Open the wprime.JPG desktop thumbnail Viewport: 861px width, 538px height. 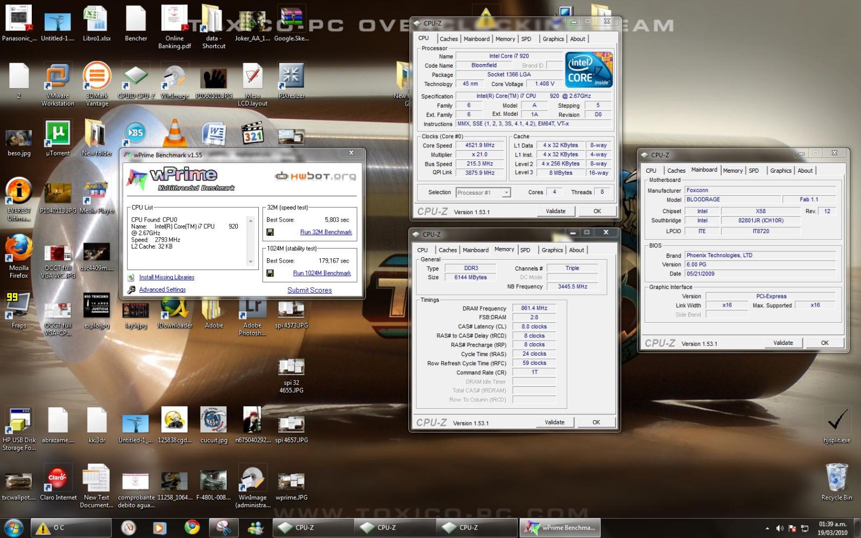click(291, 486)
